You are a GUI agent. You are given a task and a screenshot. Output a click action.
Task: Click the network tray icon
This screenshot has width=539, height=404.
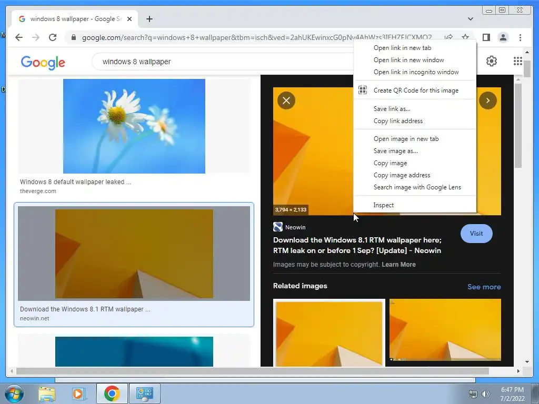(x=473, y=393)
